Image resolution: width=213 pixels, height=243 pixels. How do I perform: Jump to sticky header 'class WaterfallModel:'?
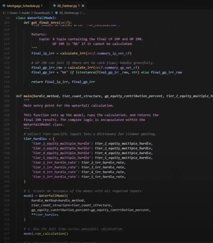pos(36,18)
